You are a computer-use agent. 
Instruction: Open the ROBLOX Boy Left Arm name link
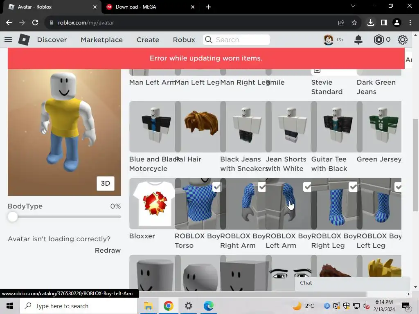click(288, 241)
